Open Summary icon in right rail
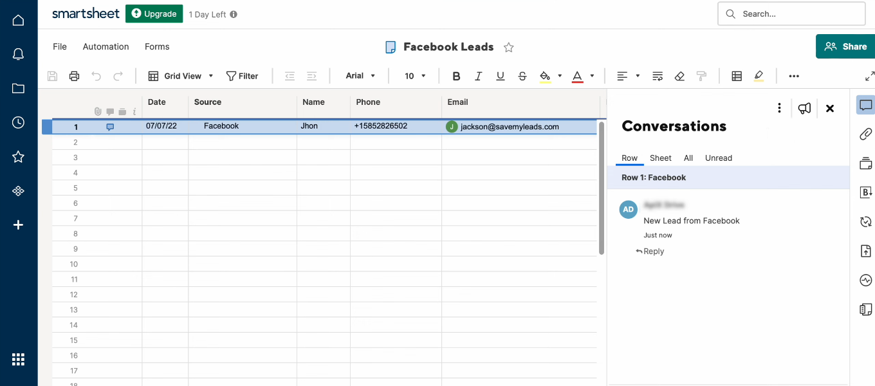 (x=865, y=309)
